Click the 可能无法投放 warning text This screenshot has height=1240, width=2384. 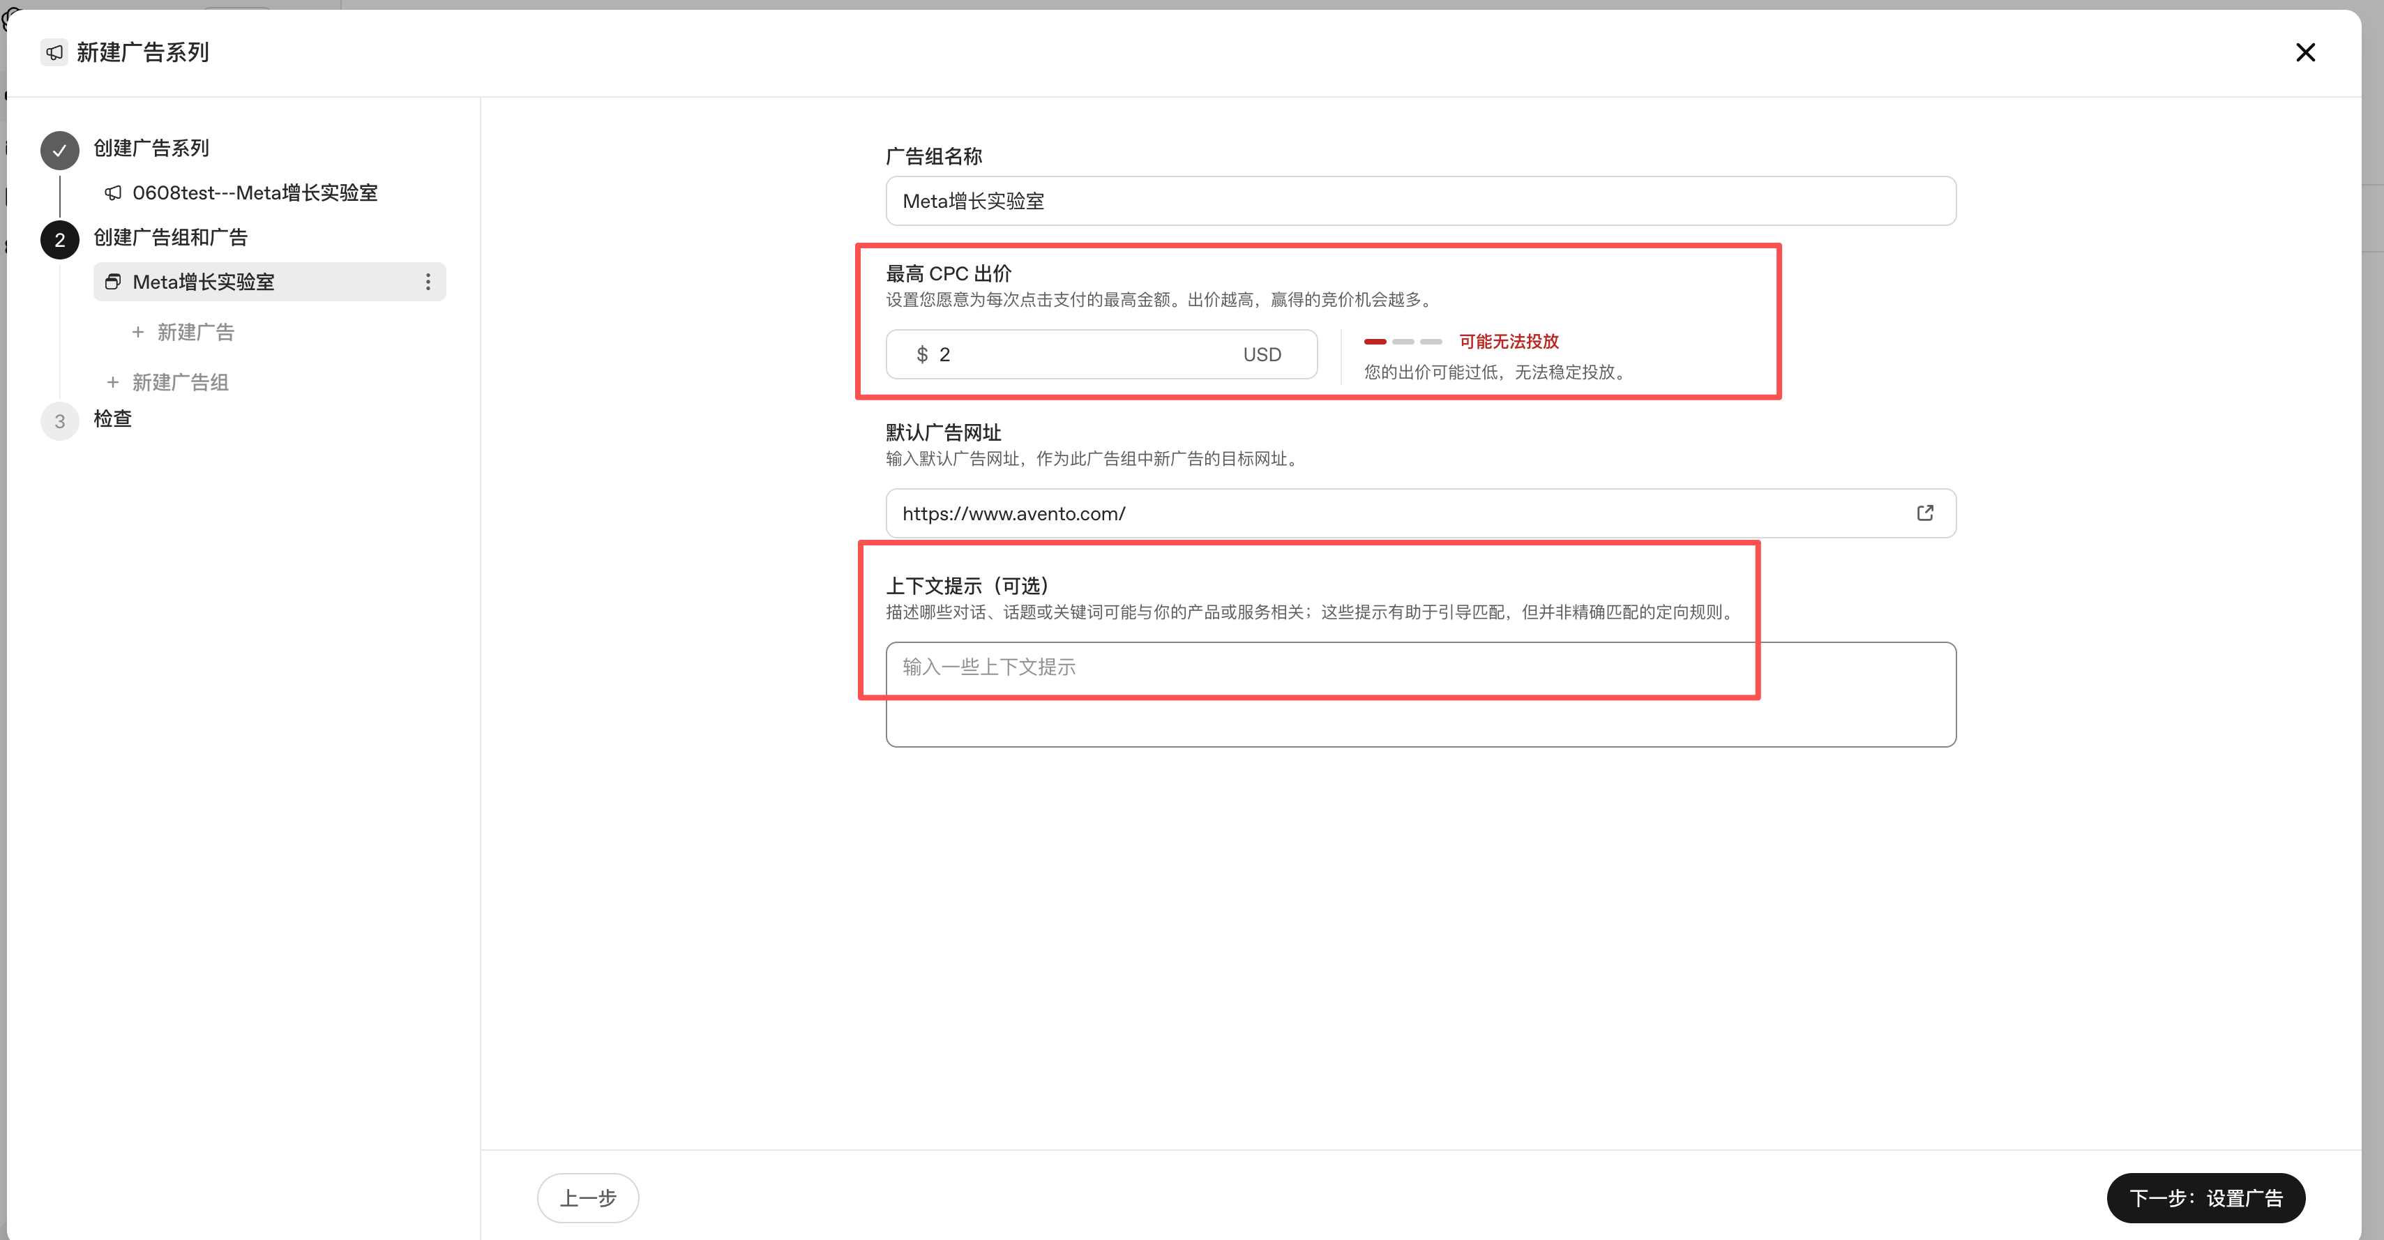point(1509,342)
